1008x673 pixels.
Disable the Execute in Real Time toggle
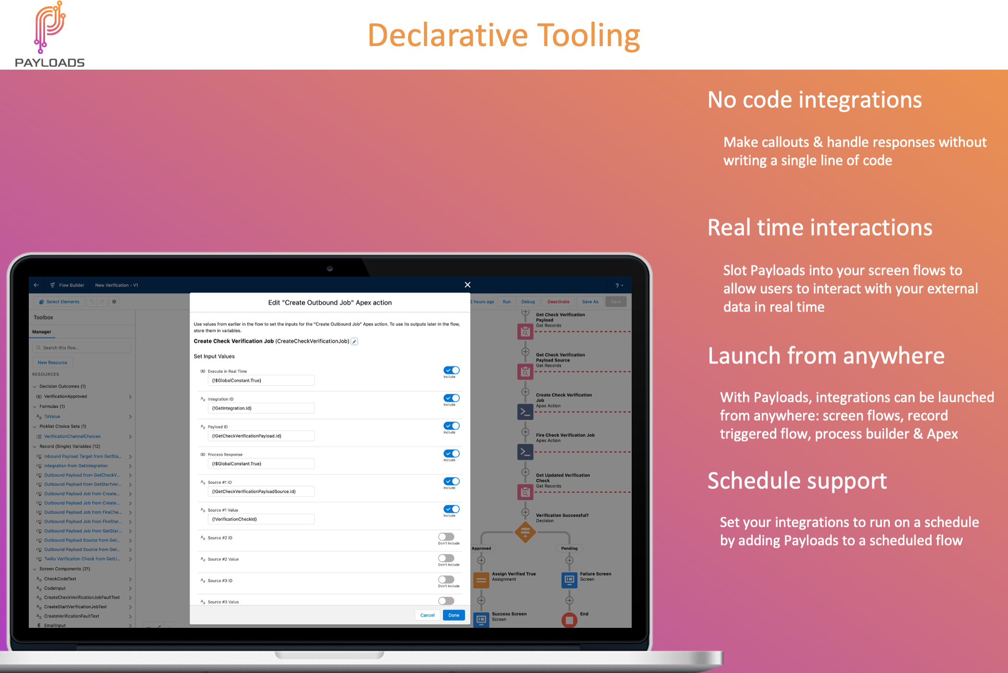pos(451,371)
